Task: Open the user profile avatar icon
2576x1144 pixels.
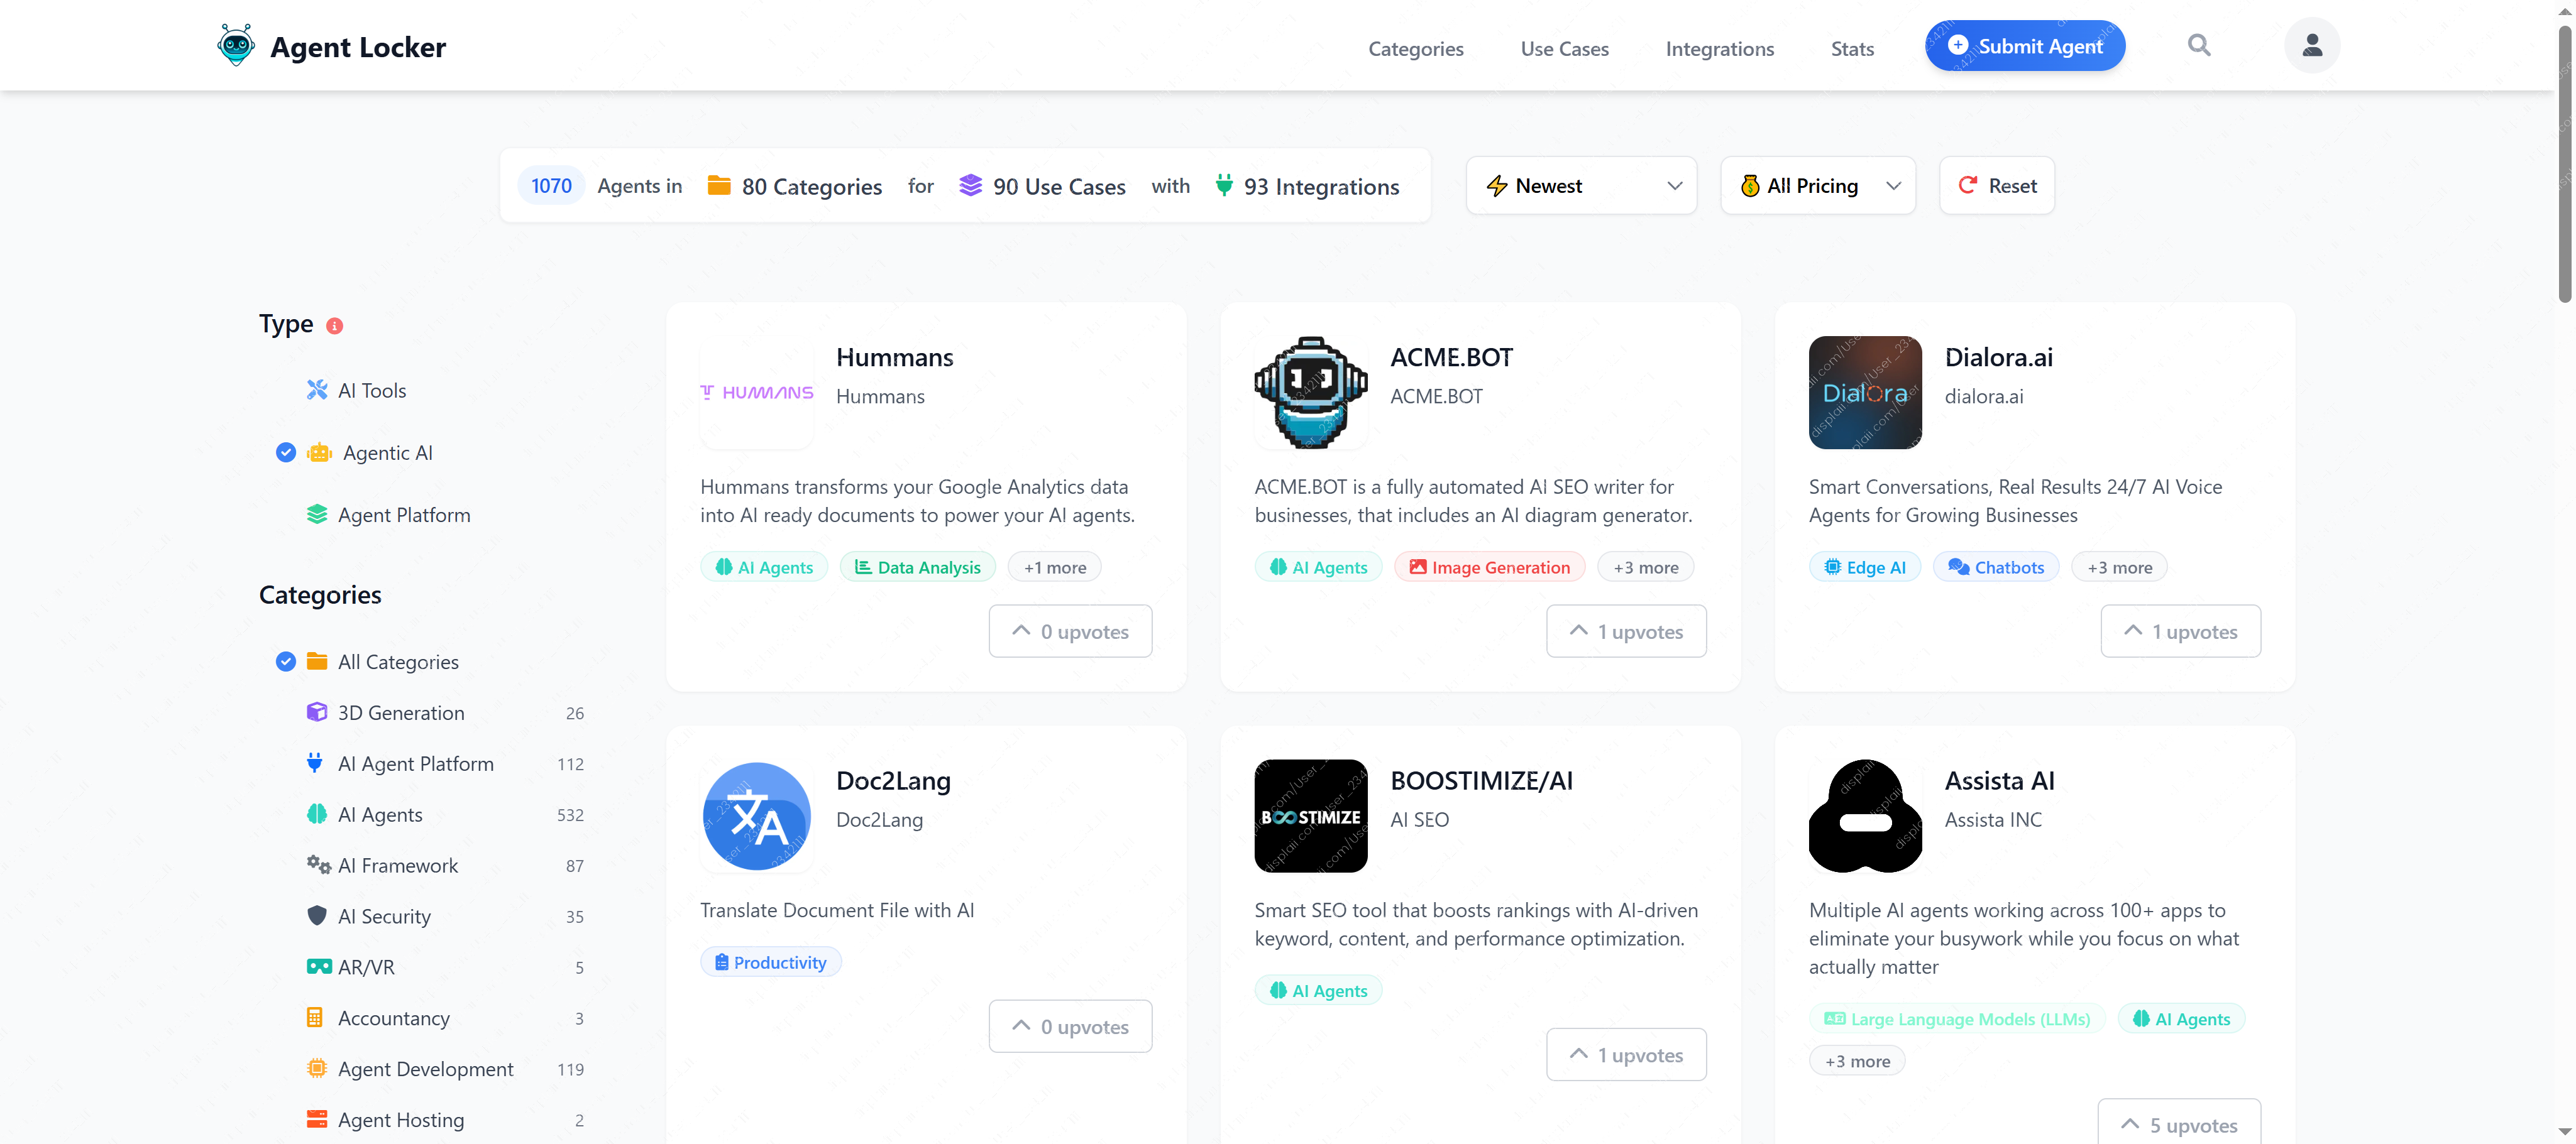Action: [x=2311, y=46]
